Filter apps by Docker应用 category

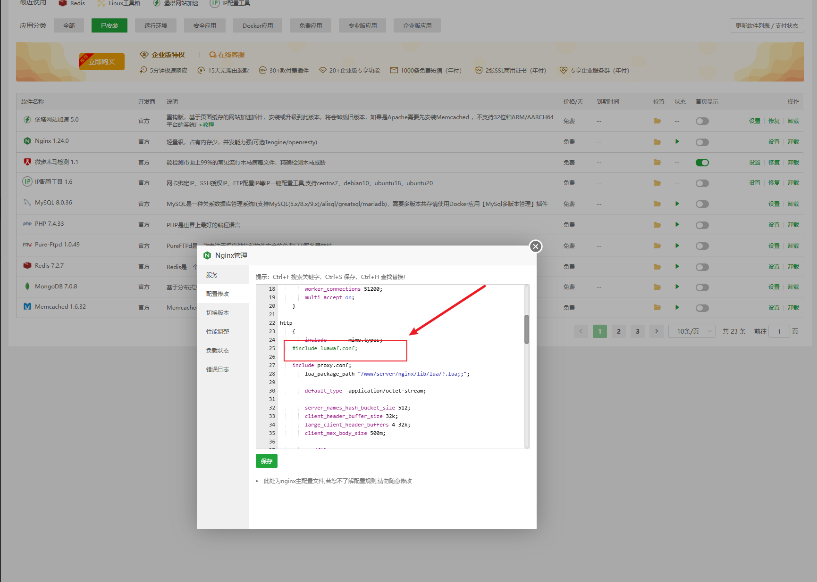[258, 25]
